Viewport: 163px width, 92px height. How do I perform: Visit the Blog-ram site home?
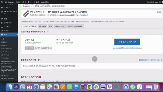click(x=9, y=2)
